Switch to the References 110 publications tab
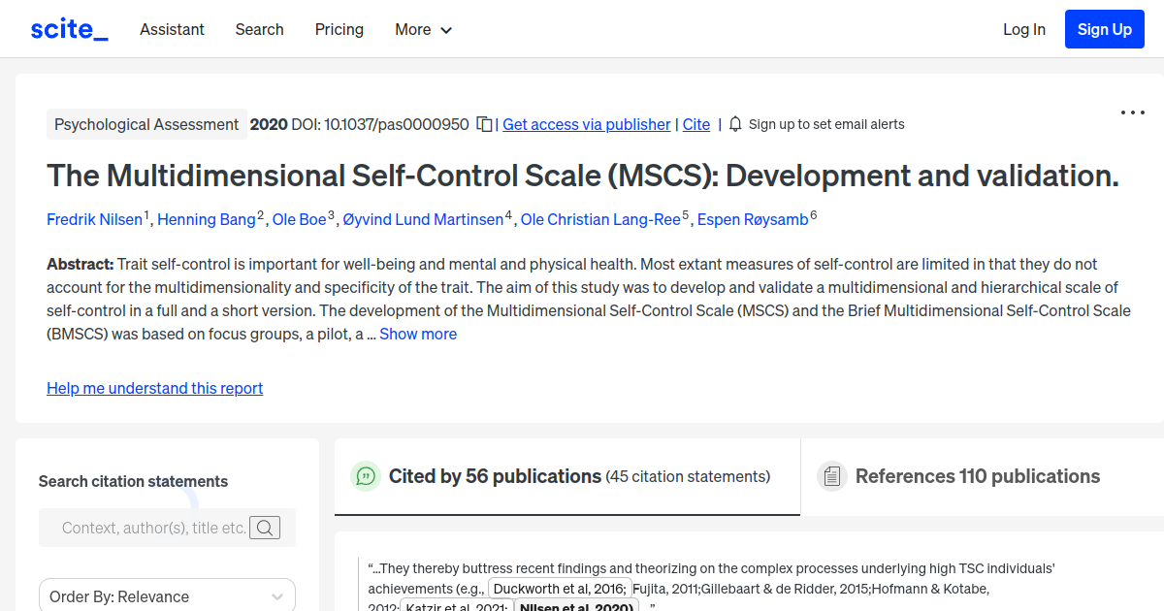The image size is (1164, 611). 978,476
